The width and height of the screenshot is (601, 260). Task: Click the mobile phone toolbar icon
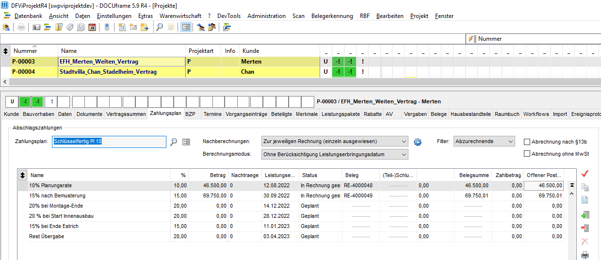tap(107, 27)
